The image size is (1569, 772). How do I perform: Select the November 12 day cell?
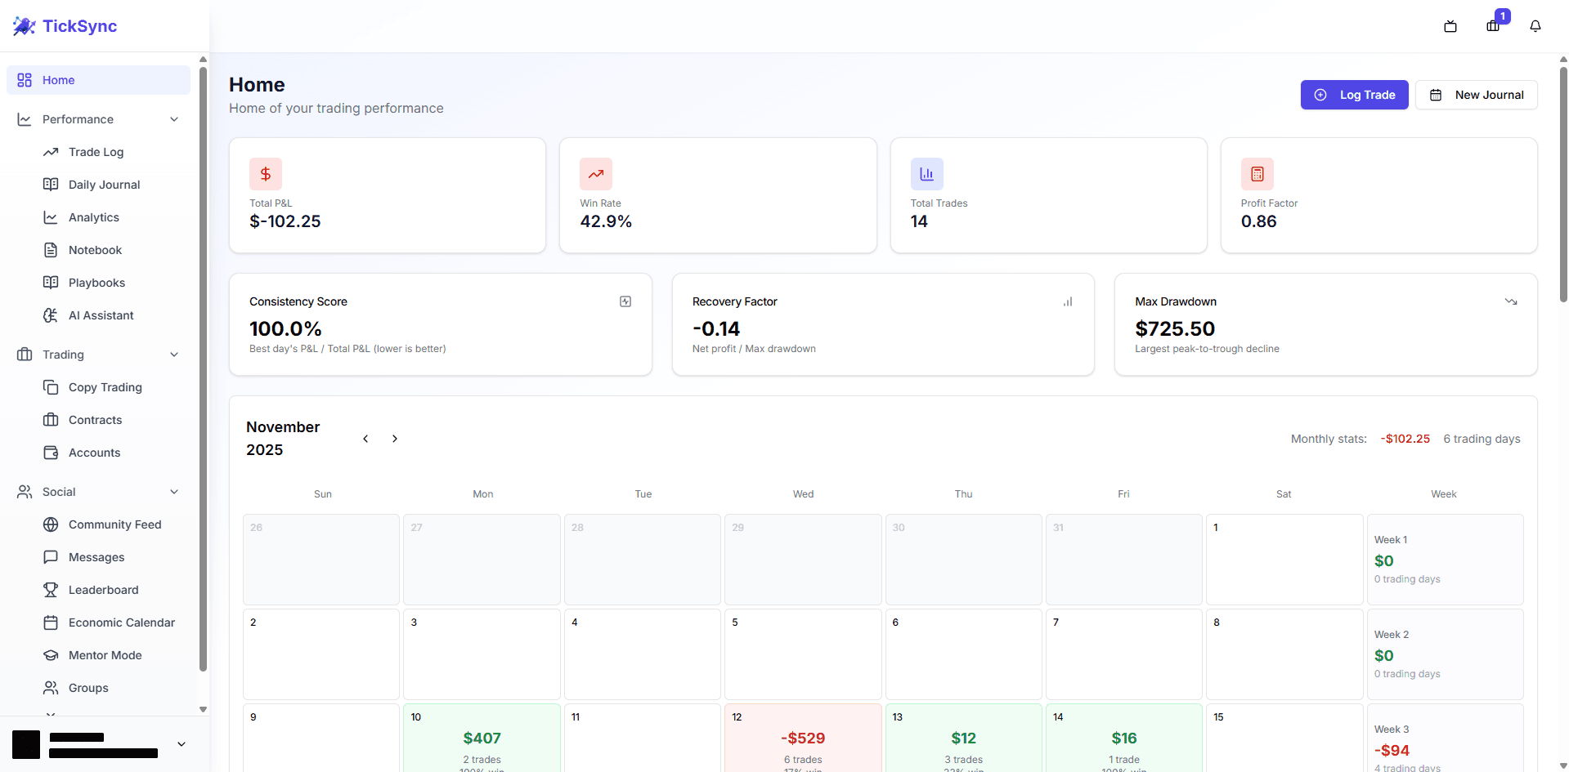tap(803, 738)
